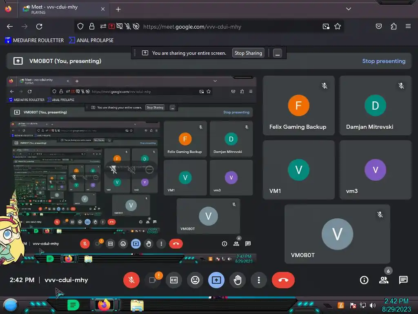Image resolution: width=418 pixels, height=314 pixels.
Task: Click the blocked autoplay permission icon
Action: (x=136, y=26)
